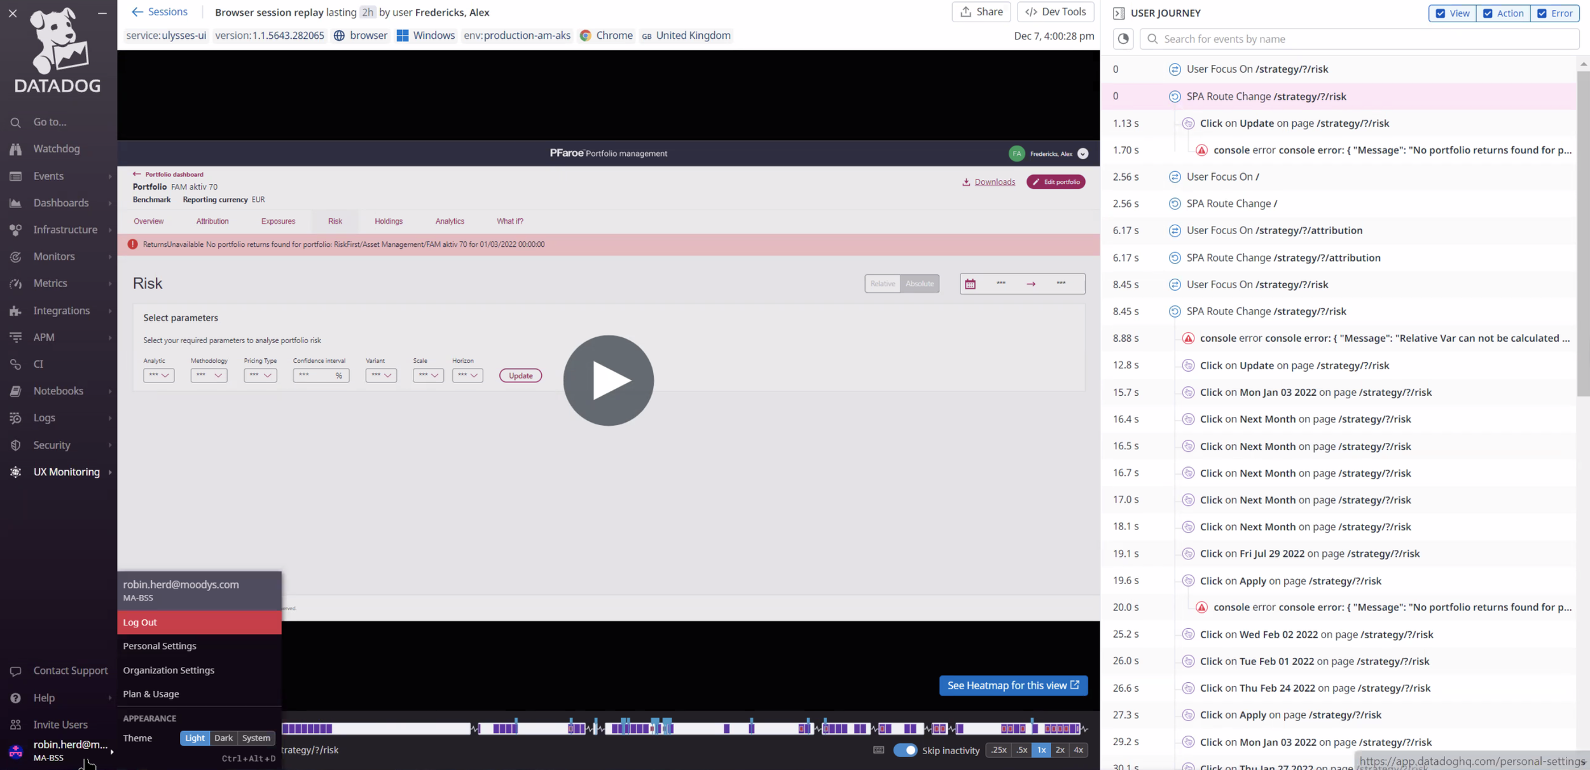Screen dimensions: 1590x770
Task: Open the Horizon dropdown
Action: 467,375
